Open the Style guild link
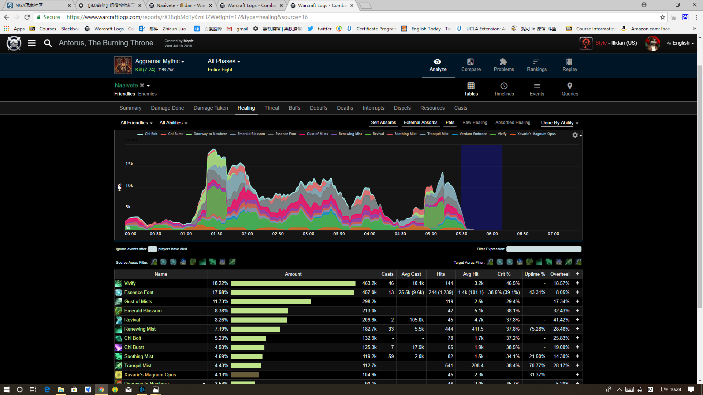 (601, 43)
